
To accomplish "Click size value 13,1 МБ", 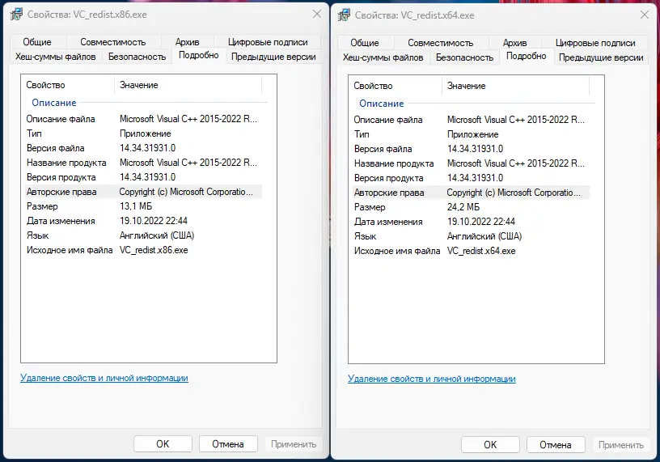I will click(x=136, y=206).
